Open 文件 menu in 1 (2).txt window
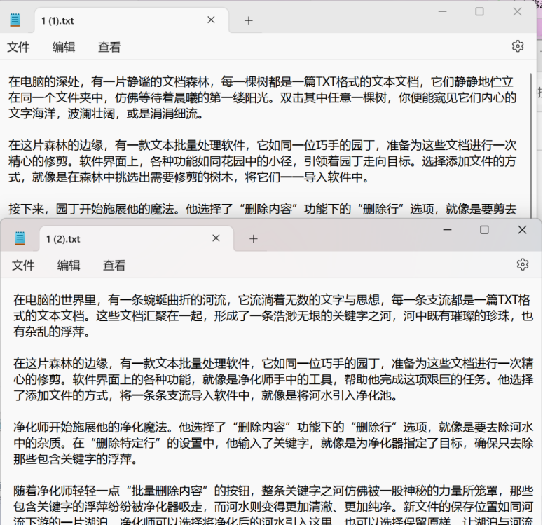Image resolution: width=543 pixels, height=525 pixels. click(23, 265)
